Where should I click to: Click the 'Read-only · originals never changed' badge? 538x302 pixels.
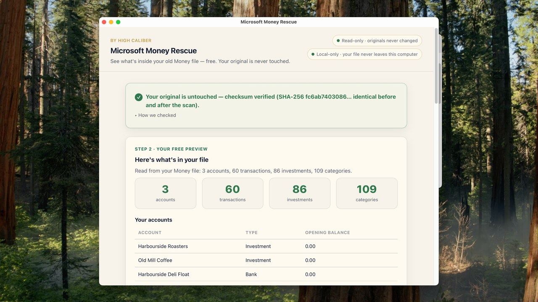(x=377, y=41)
